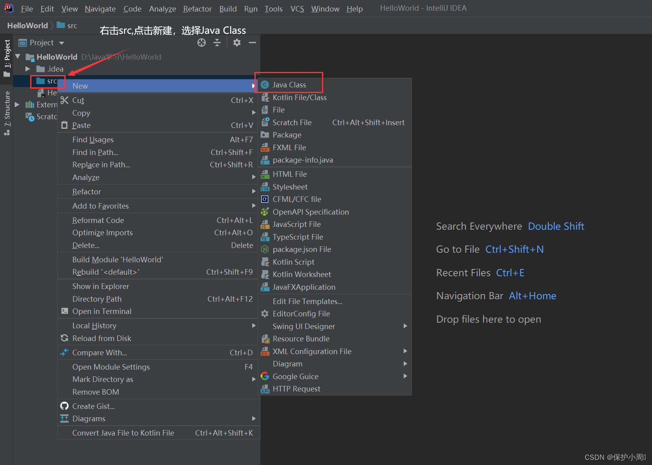Open the Navigate menu

click(100, 9)
